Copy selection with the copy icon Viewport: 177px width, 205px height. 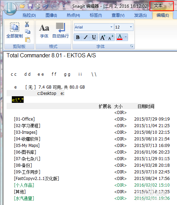pyautogui.click(x=27, y=32)
